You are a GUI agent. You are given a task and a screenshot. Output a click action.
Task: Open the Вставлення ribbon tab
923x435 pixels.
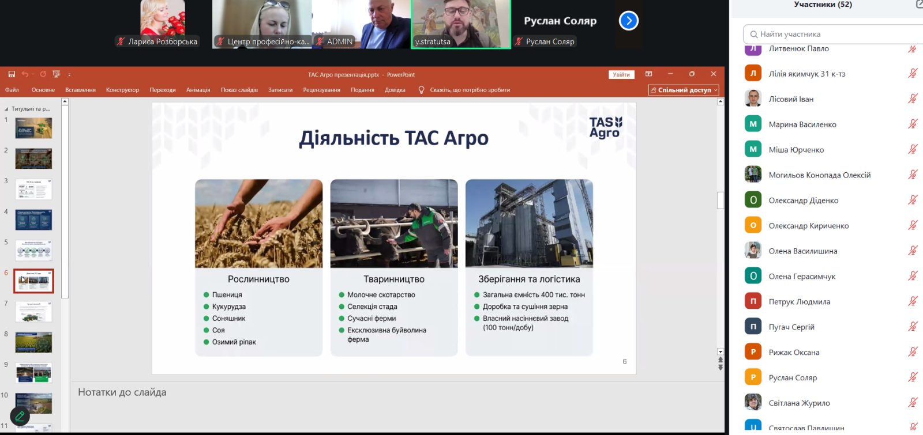(80, 90)
